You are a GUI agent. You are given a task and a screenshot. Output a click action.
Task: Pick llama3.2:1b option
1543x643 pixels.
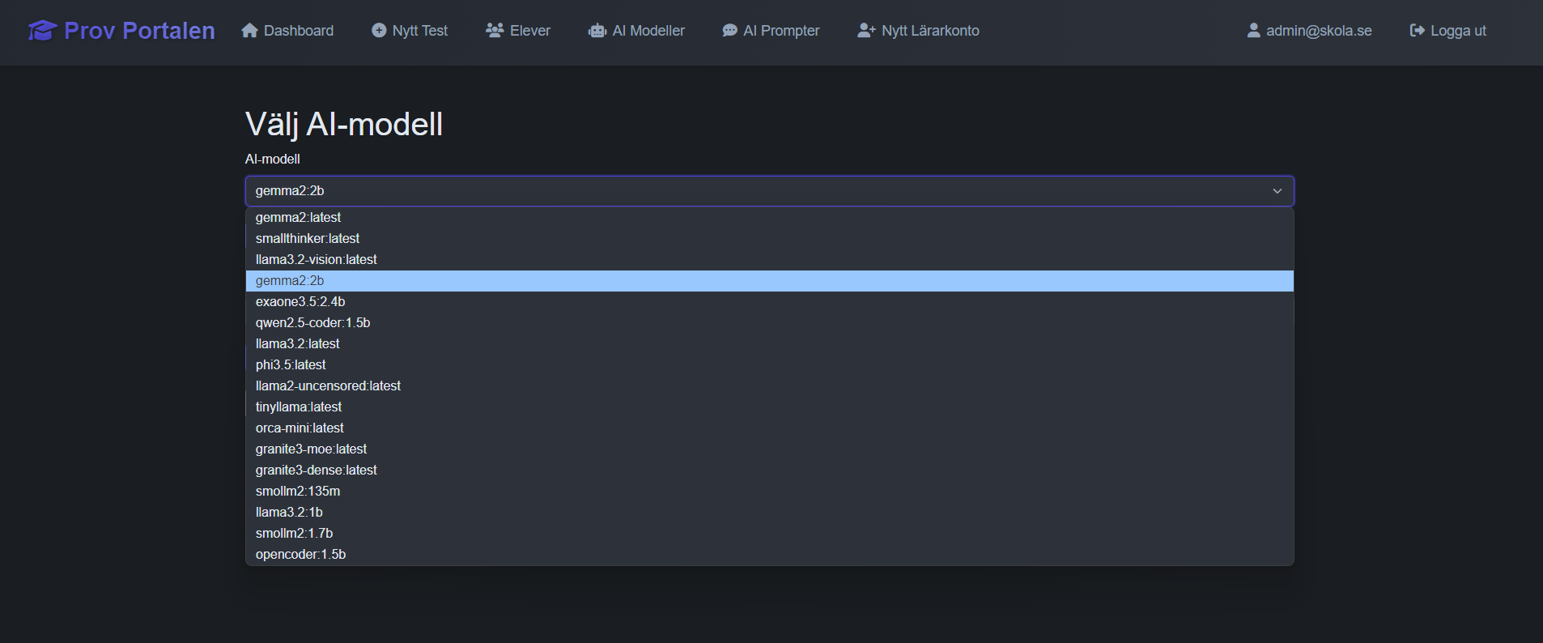coord(769,512)
